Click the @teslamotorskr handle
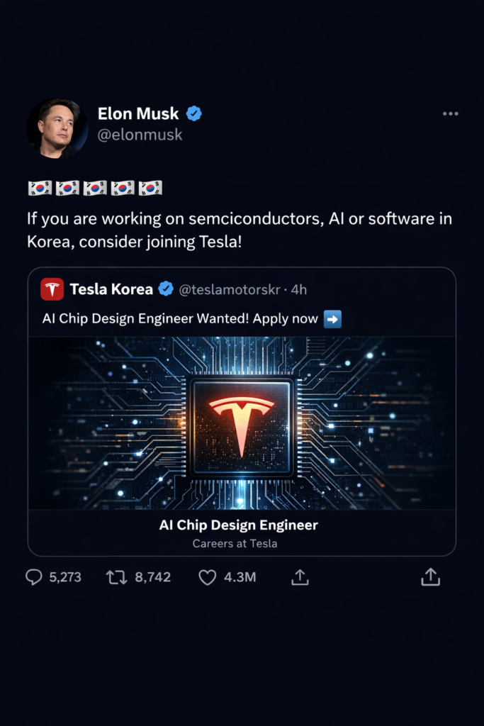 [x=230, y=290]
